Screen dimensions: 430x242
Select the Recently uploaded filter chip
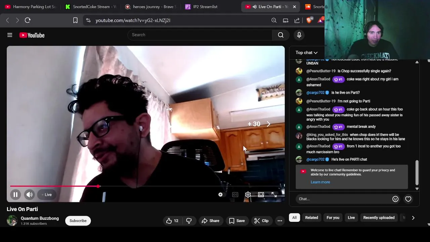coord(379,217)
